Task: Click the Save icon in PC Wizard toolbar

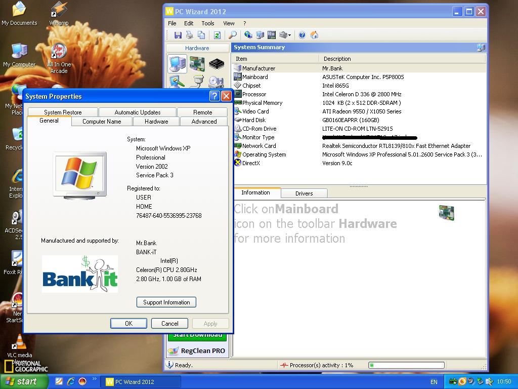Action: pos(178,35)
